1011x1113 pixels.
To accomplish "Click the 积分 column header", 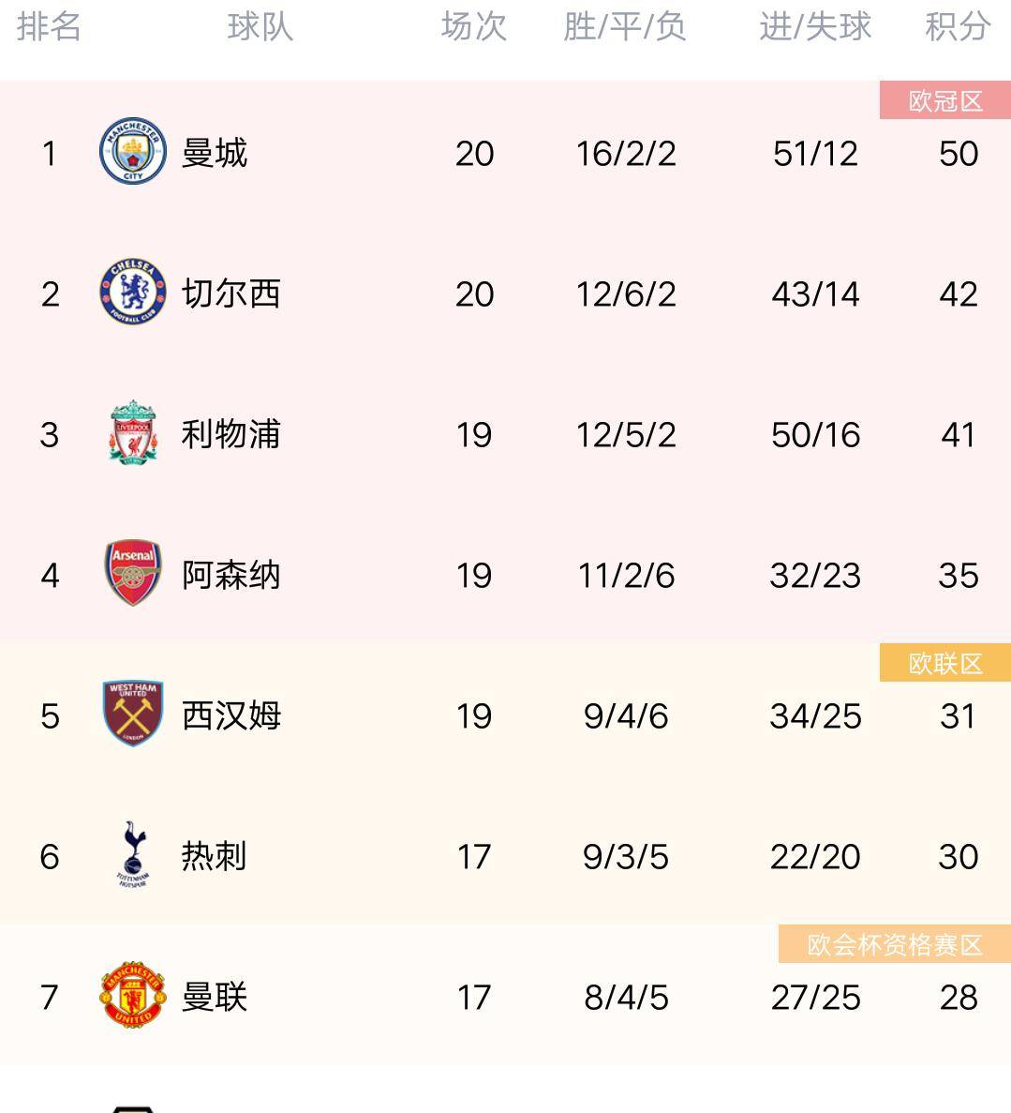I will point(958,26).
